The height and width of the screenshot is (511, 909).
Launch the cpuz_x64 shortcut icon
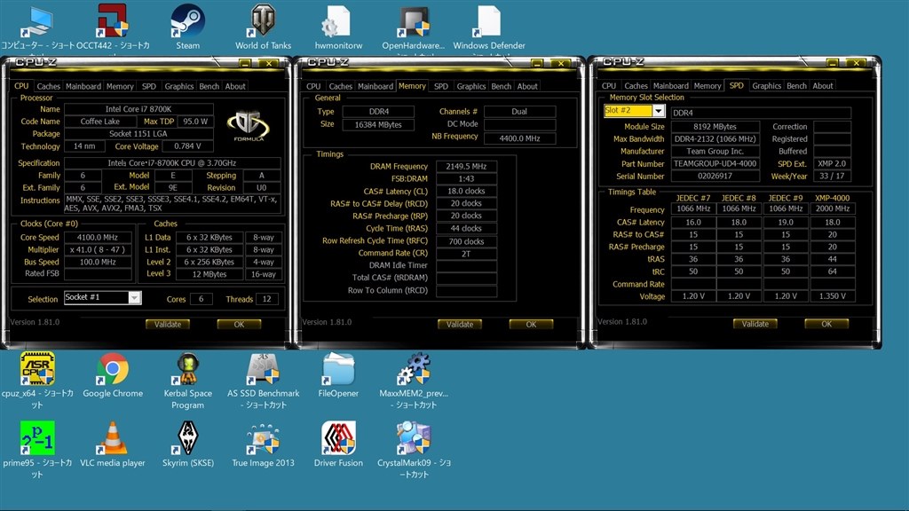coord(37,368)
